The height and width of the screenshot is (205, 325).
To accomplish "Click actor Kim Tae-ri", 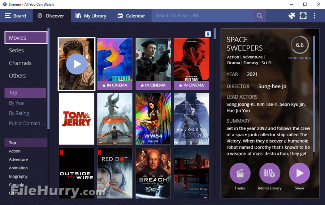I will (x=267, y=104).
